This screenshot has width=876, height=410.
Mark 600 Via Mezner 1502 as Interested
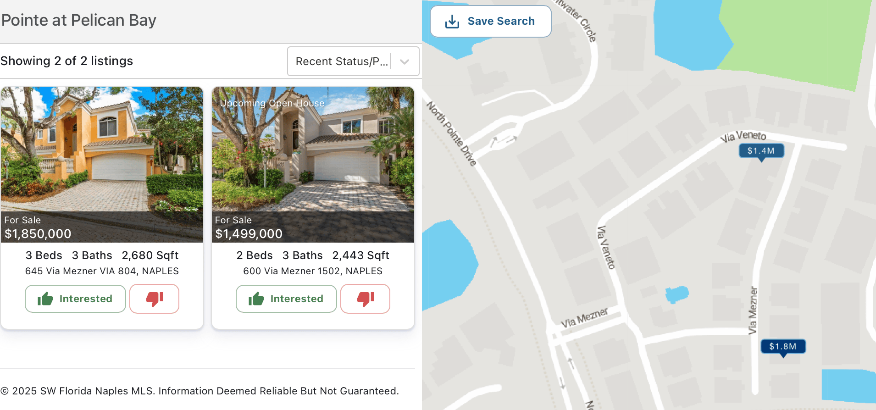(x=286, y=299)
